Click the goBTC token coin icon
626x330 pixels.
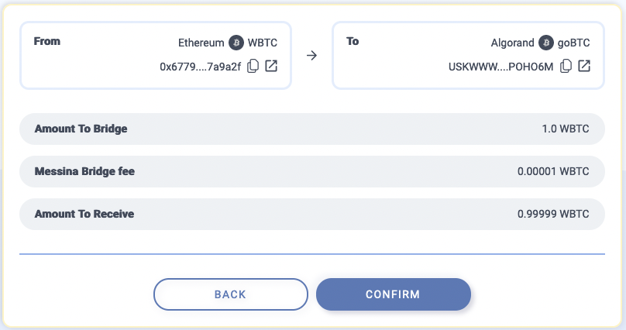545,43
